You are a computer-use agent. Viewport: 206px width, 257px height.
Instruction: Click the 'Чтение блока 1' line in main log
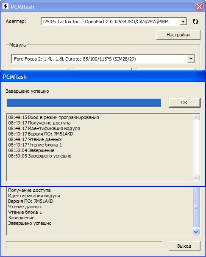[25, 212]
